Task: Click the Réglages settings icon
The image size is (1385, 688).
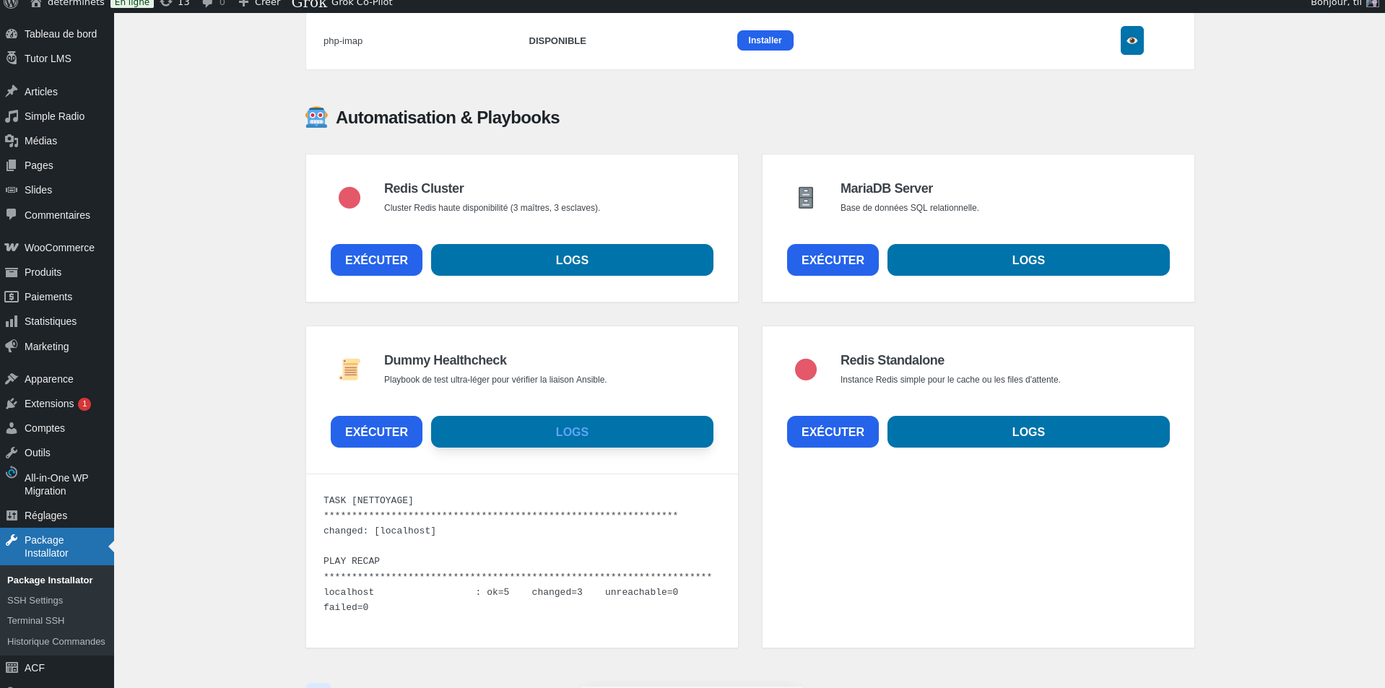Action: click(x=12, y=515)
